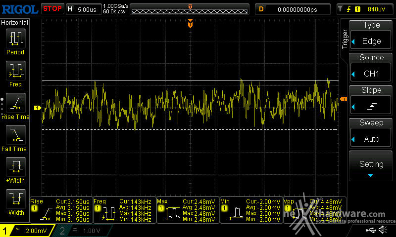Click the Min measurement waveform icon
The width and height of the screenshot is (396, 237).
pos(236,214)
